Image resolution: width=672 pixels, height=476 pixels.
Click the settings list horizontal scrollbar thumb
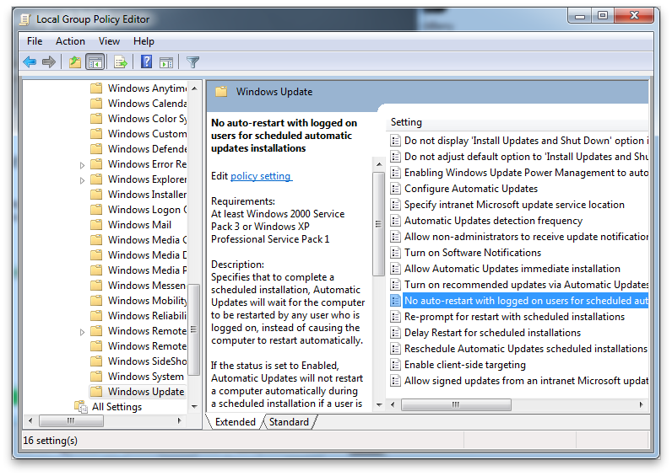tap(456, 404)
